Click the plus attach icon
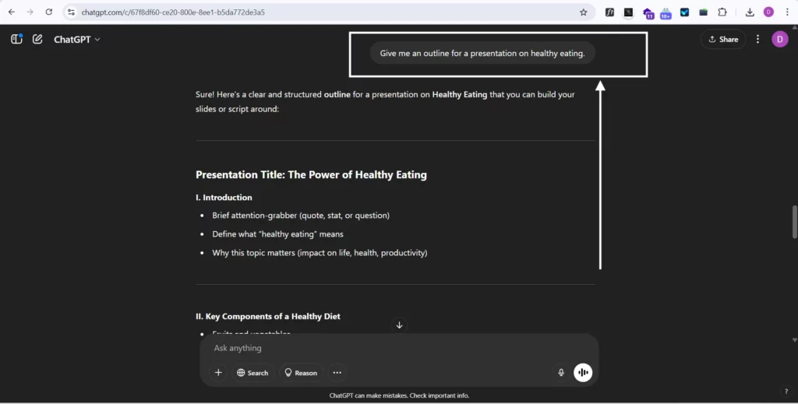Viewport: 798px width, 404px height. coord(218,373)
